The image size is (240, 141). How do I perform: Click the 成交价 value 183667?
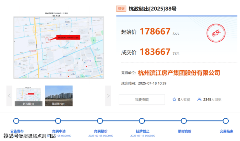pyautogui.click(x=155, y=52)
